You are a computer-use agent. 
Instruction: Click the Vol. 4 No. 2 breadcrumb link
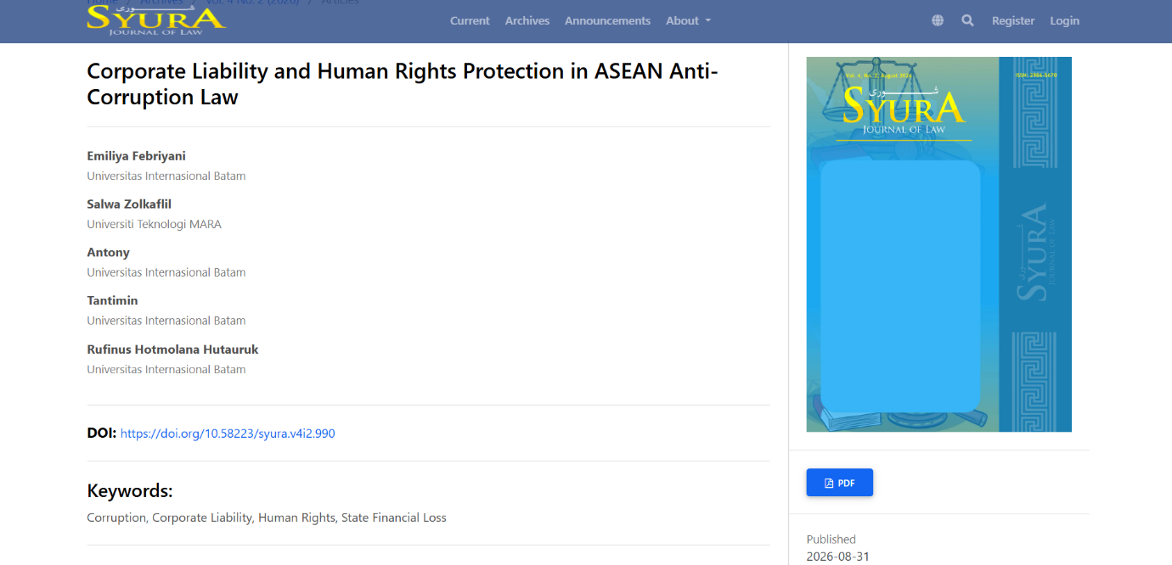tap(253, 3)
